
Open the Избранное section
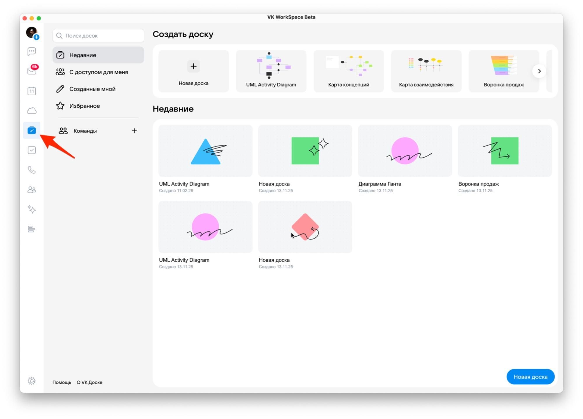(85, 106)
